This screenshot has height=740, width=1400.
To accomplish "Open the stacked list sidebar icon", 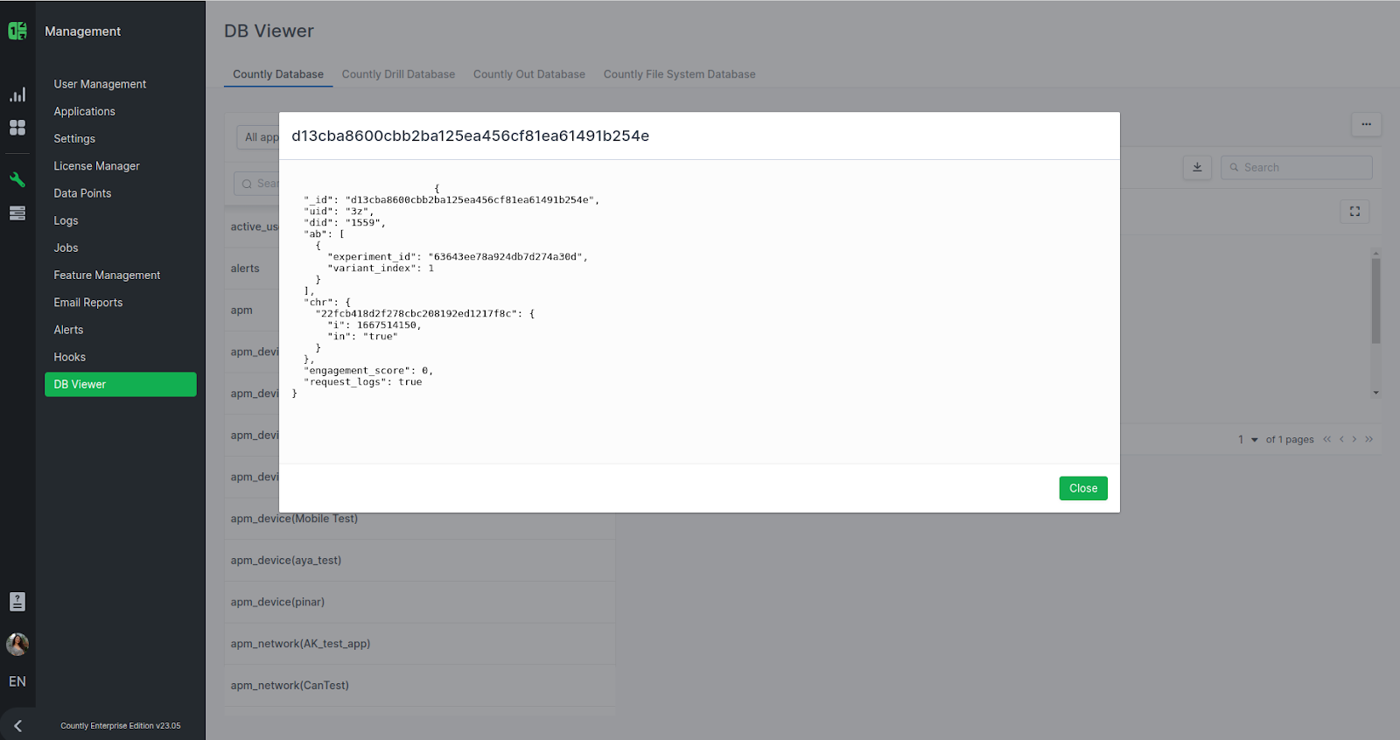I will [17, 213].
